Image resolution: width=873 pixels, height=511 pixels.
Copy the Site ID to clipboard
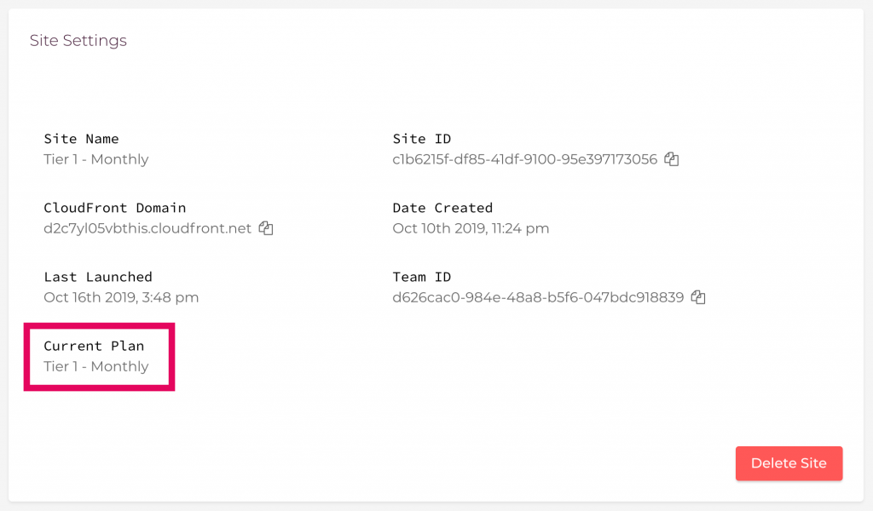672,159
